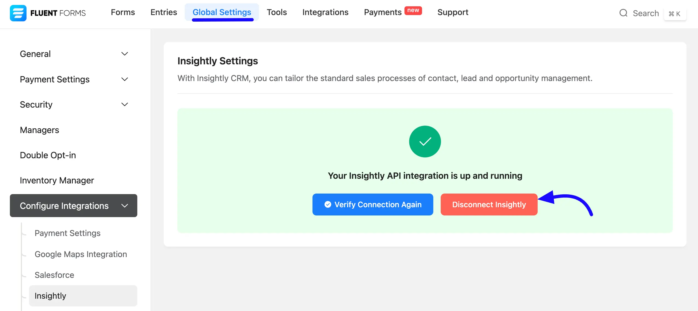
Task: Click the FLUENT FORMS wordmark
Action: [58, 13]
